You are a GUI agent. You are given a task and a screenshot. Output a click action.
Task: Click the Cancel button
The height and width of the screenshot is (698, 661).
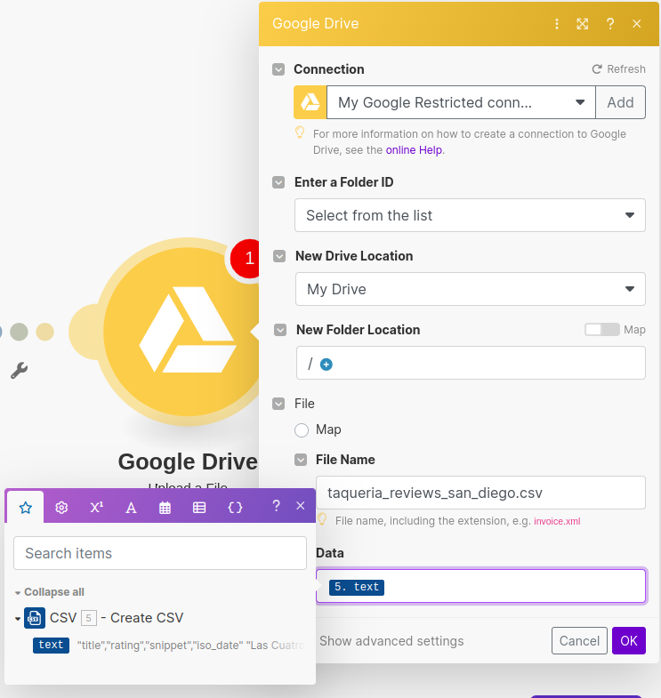pos(579,641)
